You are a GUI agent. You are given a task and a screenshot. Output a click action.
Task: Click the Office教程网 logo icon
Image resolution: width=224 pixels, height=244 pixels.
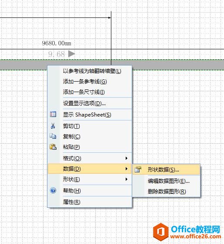coord(160,232)
